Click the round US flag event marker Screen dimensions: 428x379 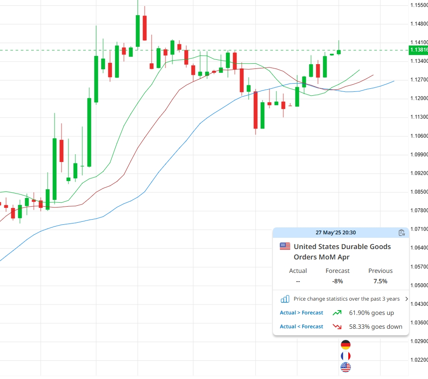(x=345, y=367)
